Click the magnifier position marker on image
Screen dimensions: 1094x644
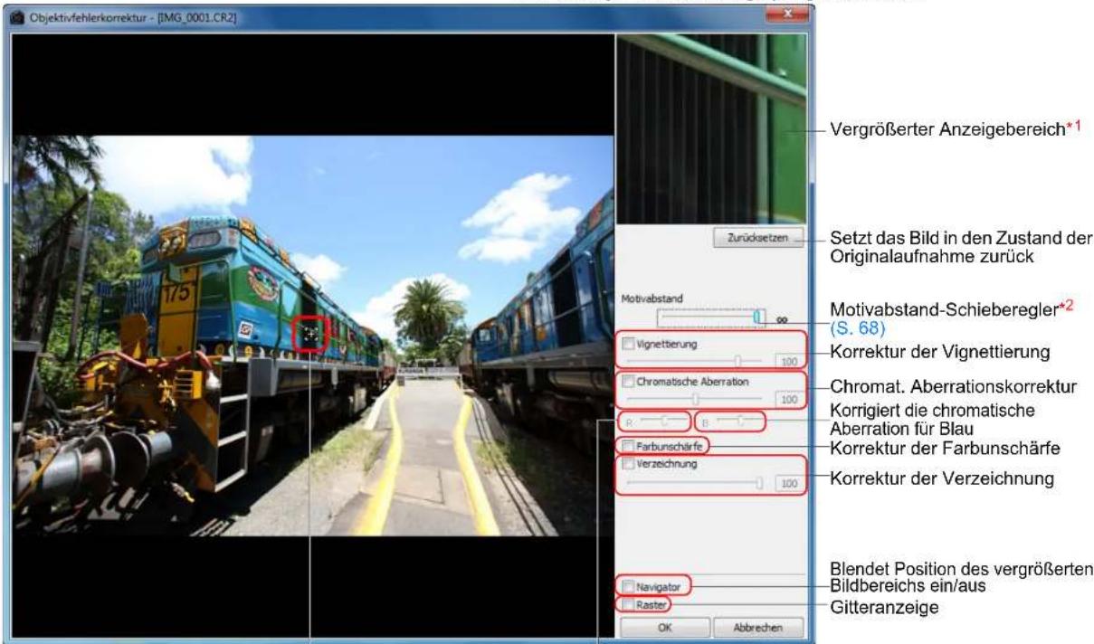[309, 333]
